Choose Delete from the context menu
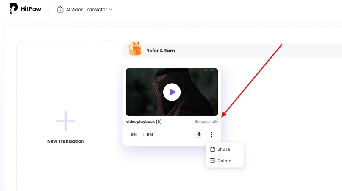 pyautogui.click(x=224, y=160)
